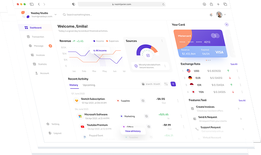Click the browser reload icon
The width and height of the screenshot is (261, 155).
click(163, 4)
